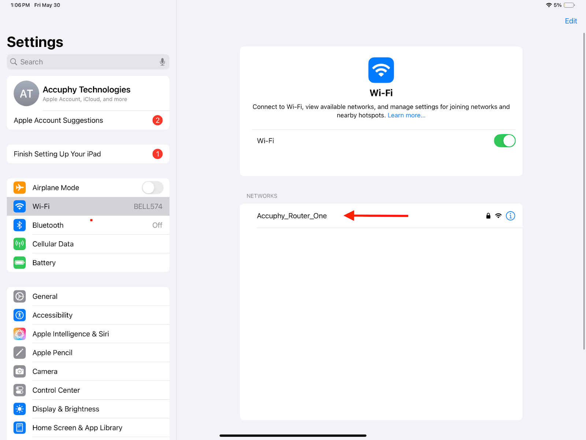Open Bluetooth settings

[x=88, y=225]
